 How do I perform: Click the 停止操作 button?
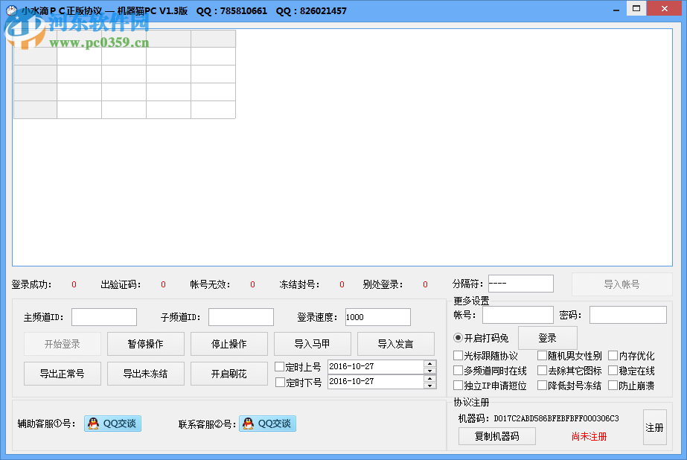point(229,344)
